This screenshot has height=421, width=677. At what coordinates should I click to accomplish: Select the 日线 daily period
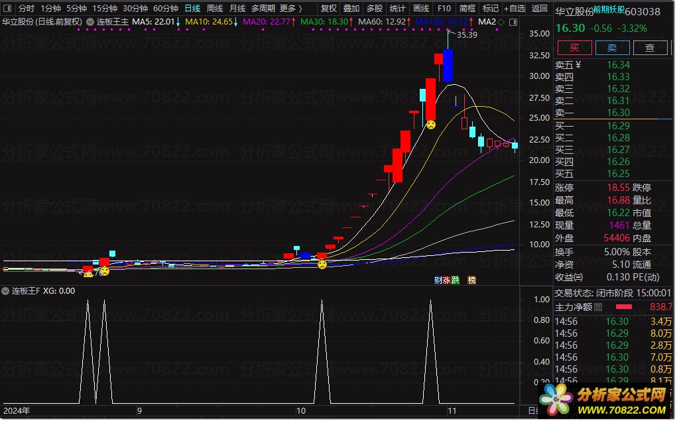tap(192, 8)
